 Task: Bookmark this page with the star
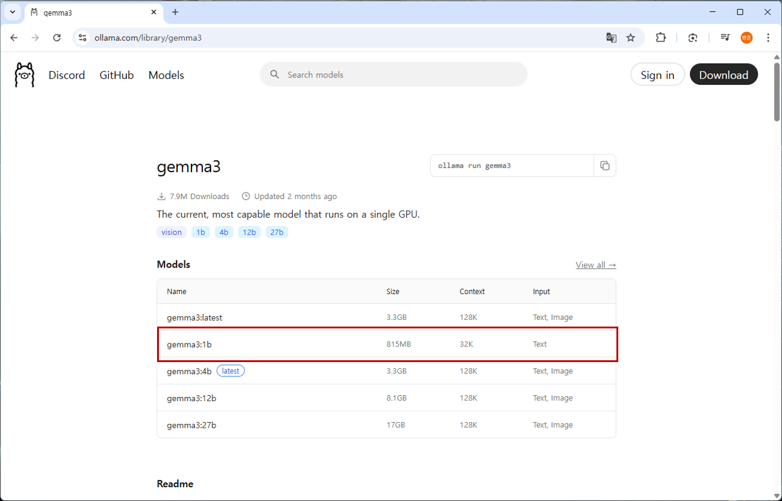[630, 37]
